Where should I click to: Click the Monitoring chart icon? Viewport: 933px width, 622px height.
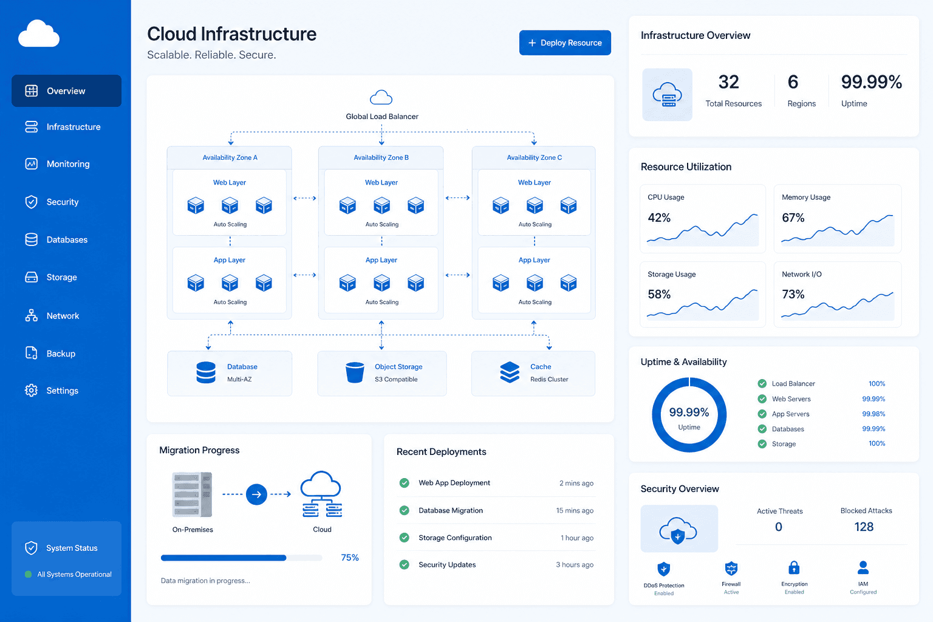click(31, 164)
